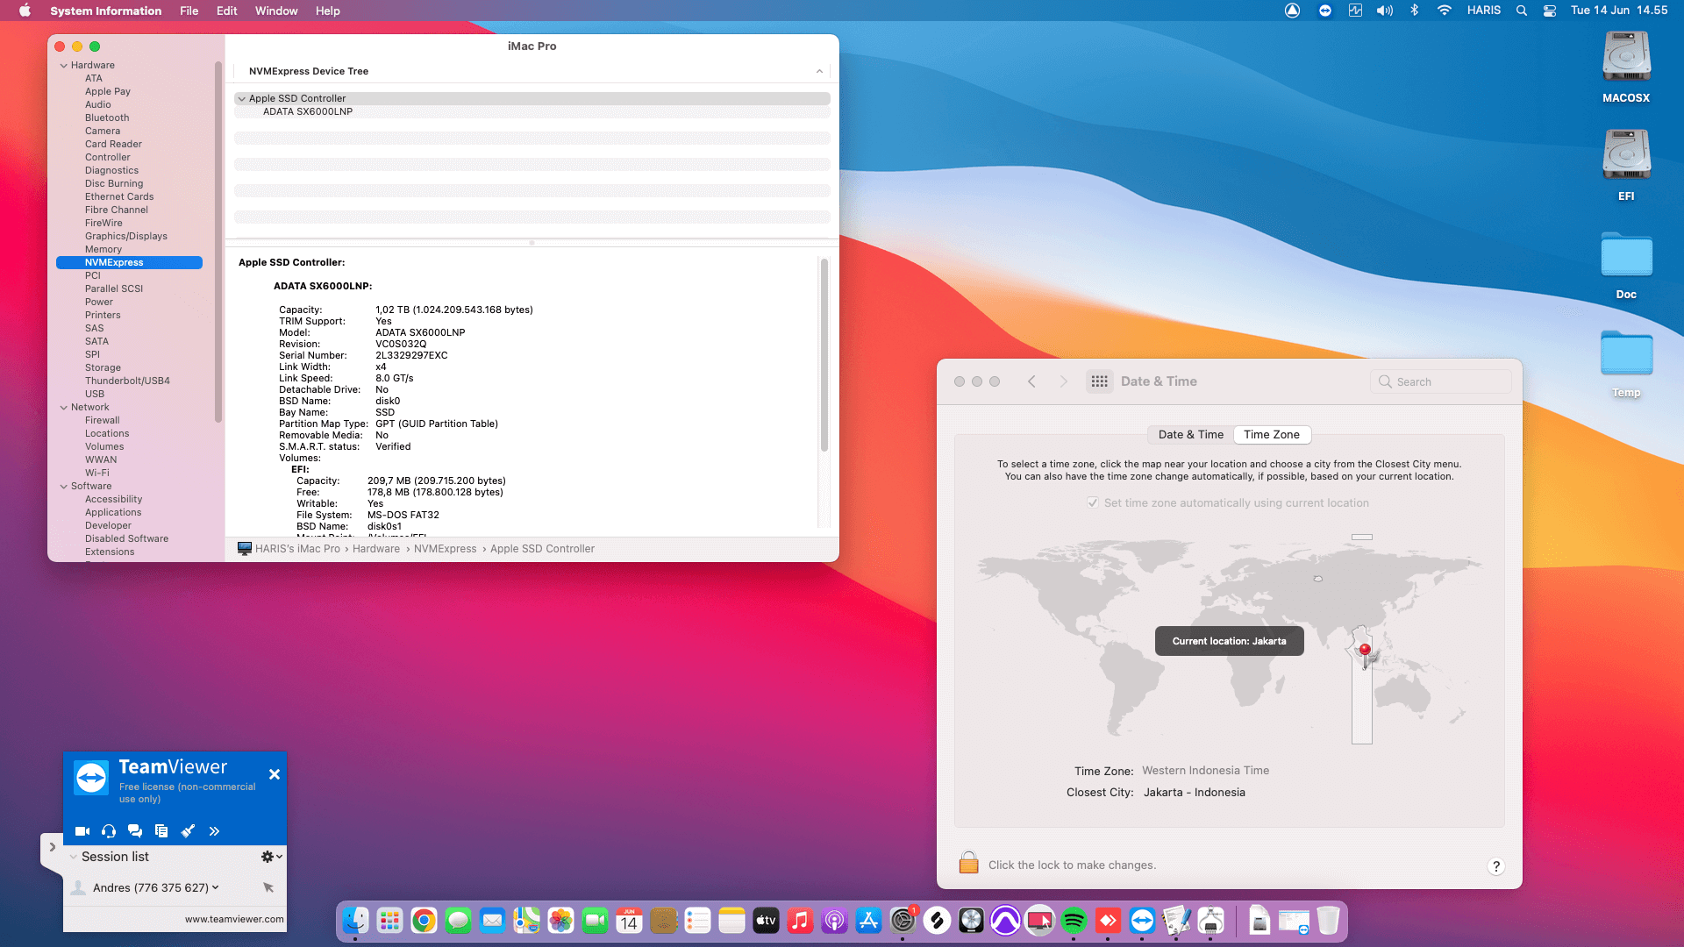1684x947 pixels.
Task: Select Graphics/Displays in the sidebar
Action: coord(125,236)
